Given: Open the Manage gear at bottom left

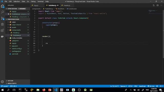Looking at the screenshot, I should (x=2, y=82).
